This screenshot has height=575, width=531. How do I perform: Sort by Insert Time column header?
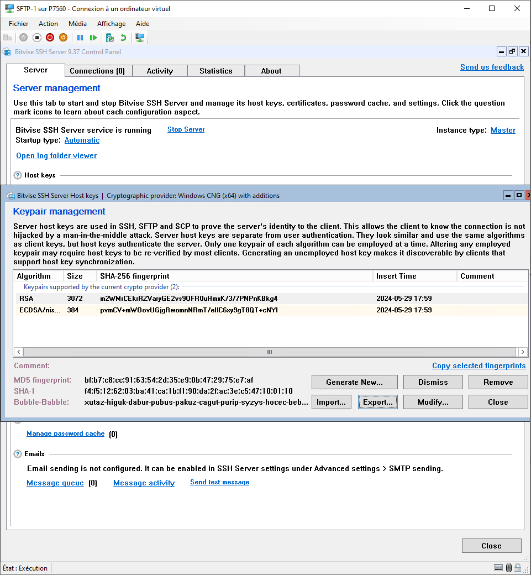point(415,276)
